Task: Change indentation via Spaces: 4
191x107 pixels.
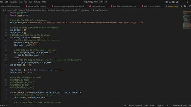Action: tap(139, 106)
